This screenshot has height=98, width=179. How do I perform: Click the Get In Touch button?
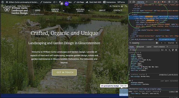pos(64,72)
